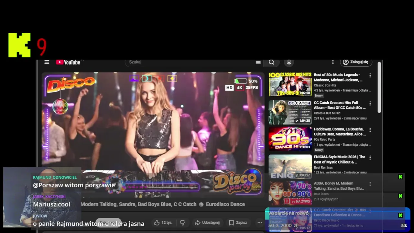Visit the Best Remixes channel

(x=323, y=168)
